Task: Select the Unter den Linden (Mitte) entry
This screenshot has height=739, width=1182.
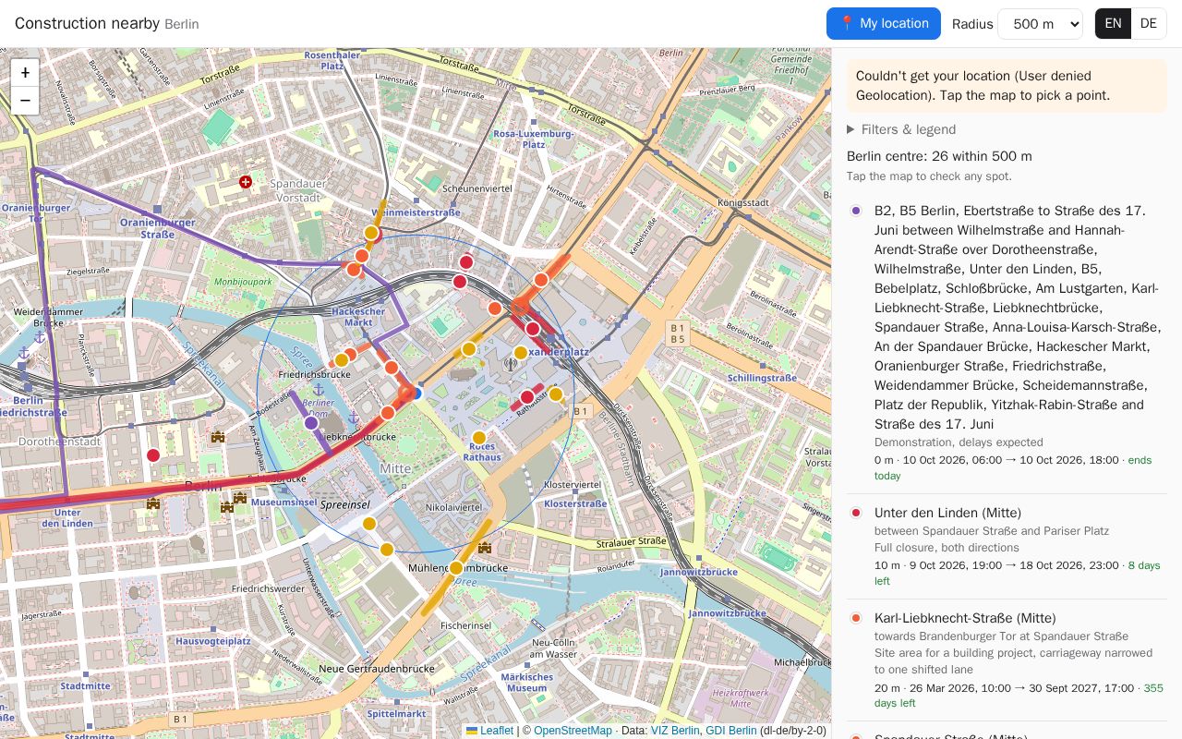Action: 1007,546
